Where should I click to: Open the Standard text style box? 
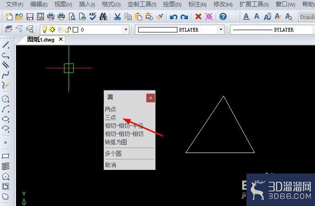(307, 17)
